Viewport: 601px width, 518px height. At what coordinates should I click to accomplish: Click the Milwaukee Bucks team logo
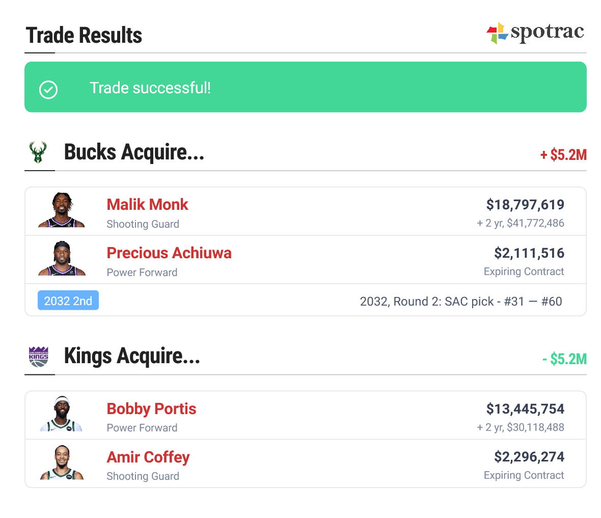(38, 152)
